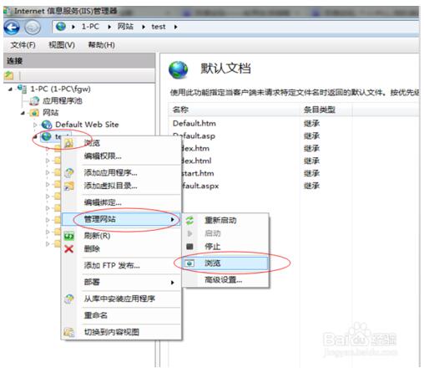
Task: Click 网站 in the address breadcrumb
Action: [x=125, y=27]
